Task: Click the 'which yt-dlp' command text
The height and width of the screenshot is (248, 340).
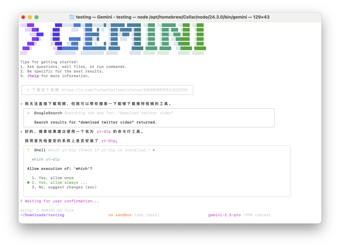Action: 46,159
